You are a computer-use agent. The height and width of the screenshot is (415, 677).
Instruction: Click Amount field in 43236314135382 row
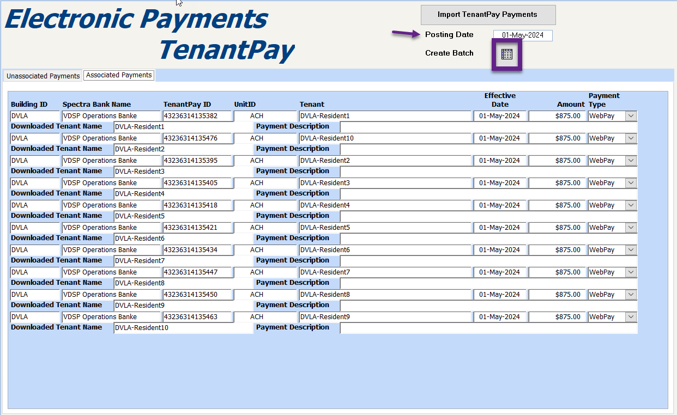click(x=558, y=116)
